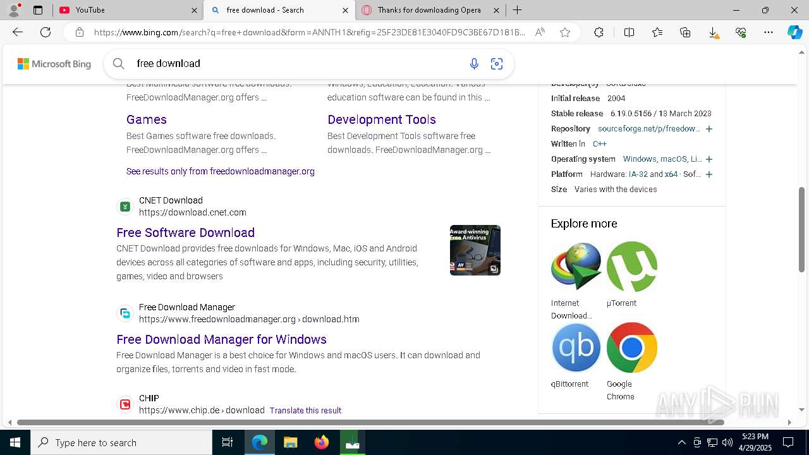Open sourceforge.net repository link

(x=649, y=129)
